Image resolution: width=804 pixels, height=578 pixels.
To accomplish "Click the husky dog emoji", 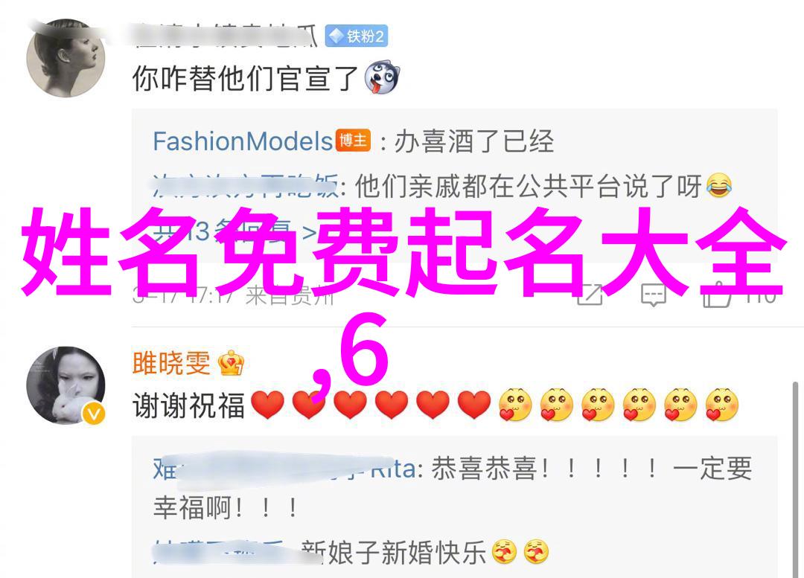I will tap(382, 77).
